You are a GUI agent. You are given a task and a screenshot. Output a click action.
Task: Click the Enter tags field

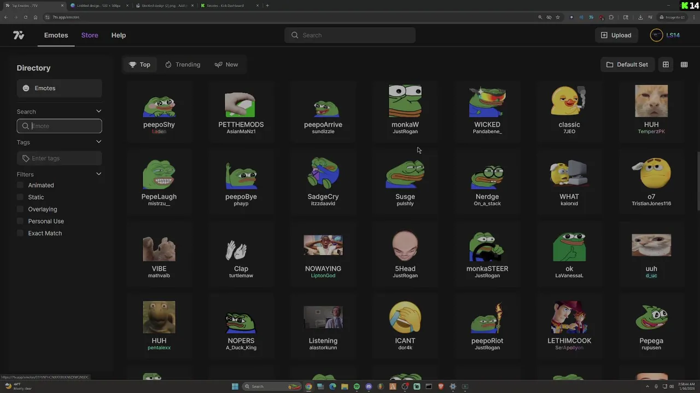click(59, 158)
